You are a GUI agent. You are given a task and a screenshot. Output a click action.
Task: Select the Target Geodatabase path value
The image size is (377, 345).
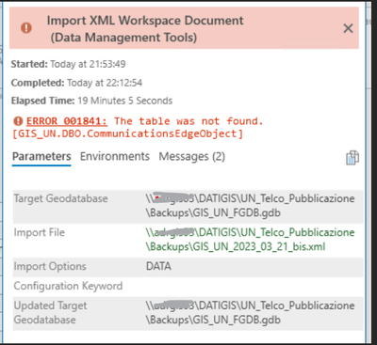coord(250,206)
